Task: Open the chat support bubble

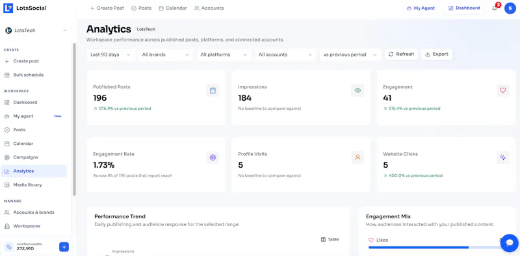Action: click(509, 243)
